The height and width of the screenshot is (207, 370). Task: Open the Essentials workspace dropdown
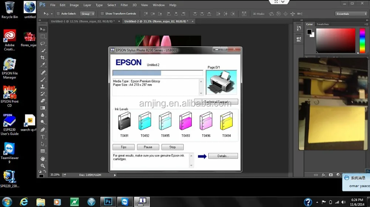click(351, 14)
